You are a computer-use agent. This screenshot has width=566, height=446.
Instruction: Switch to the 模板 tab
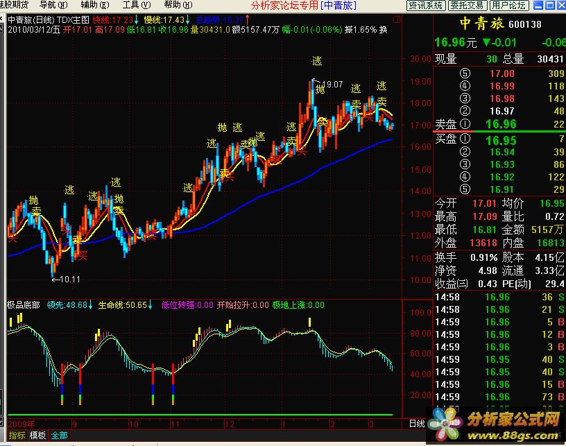(x=37, y=435)
